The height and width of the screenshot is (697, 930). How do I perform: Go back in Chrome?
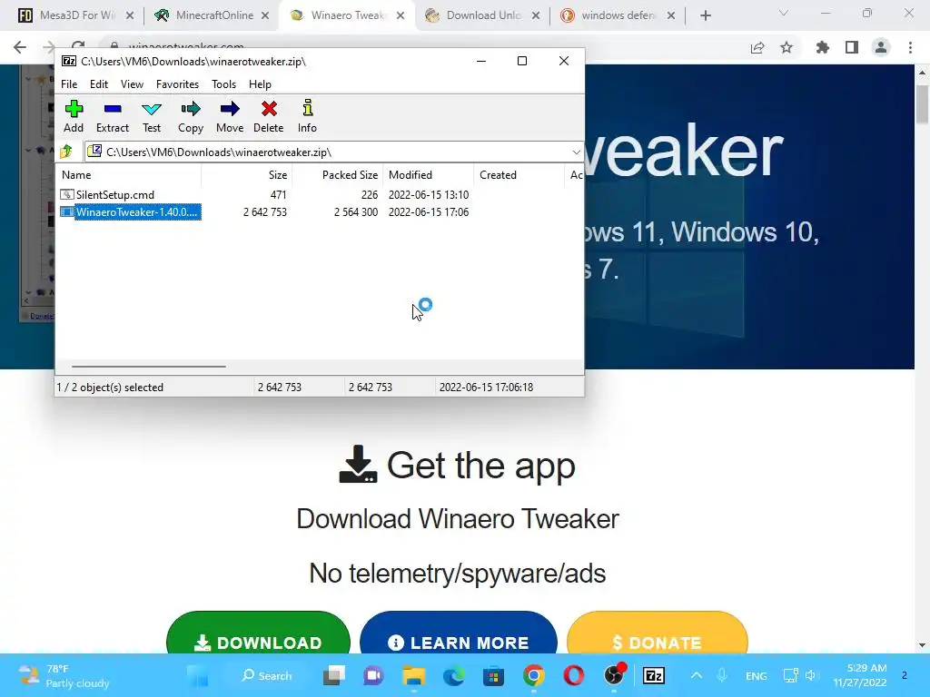tap(20, 47)
